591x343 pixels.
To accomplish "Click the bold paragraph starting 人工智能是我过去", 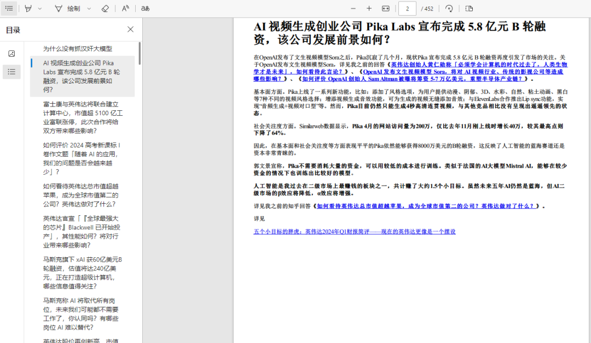I will click(x=409, y=190).
